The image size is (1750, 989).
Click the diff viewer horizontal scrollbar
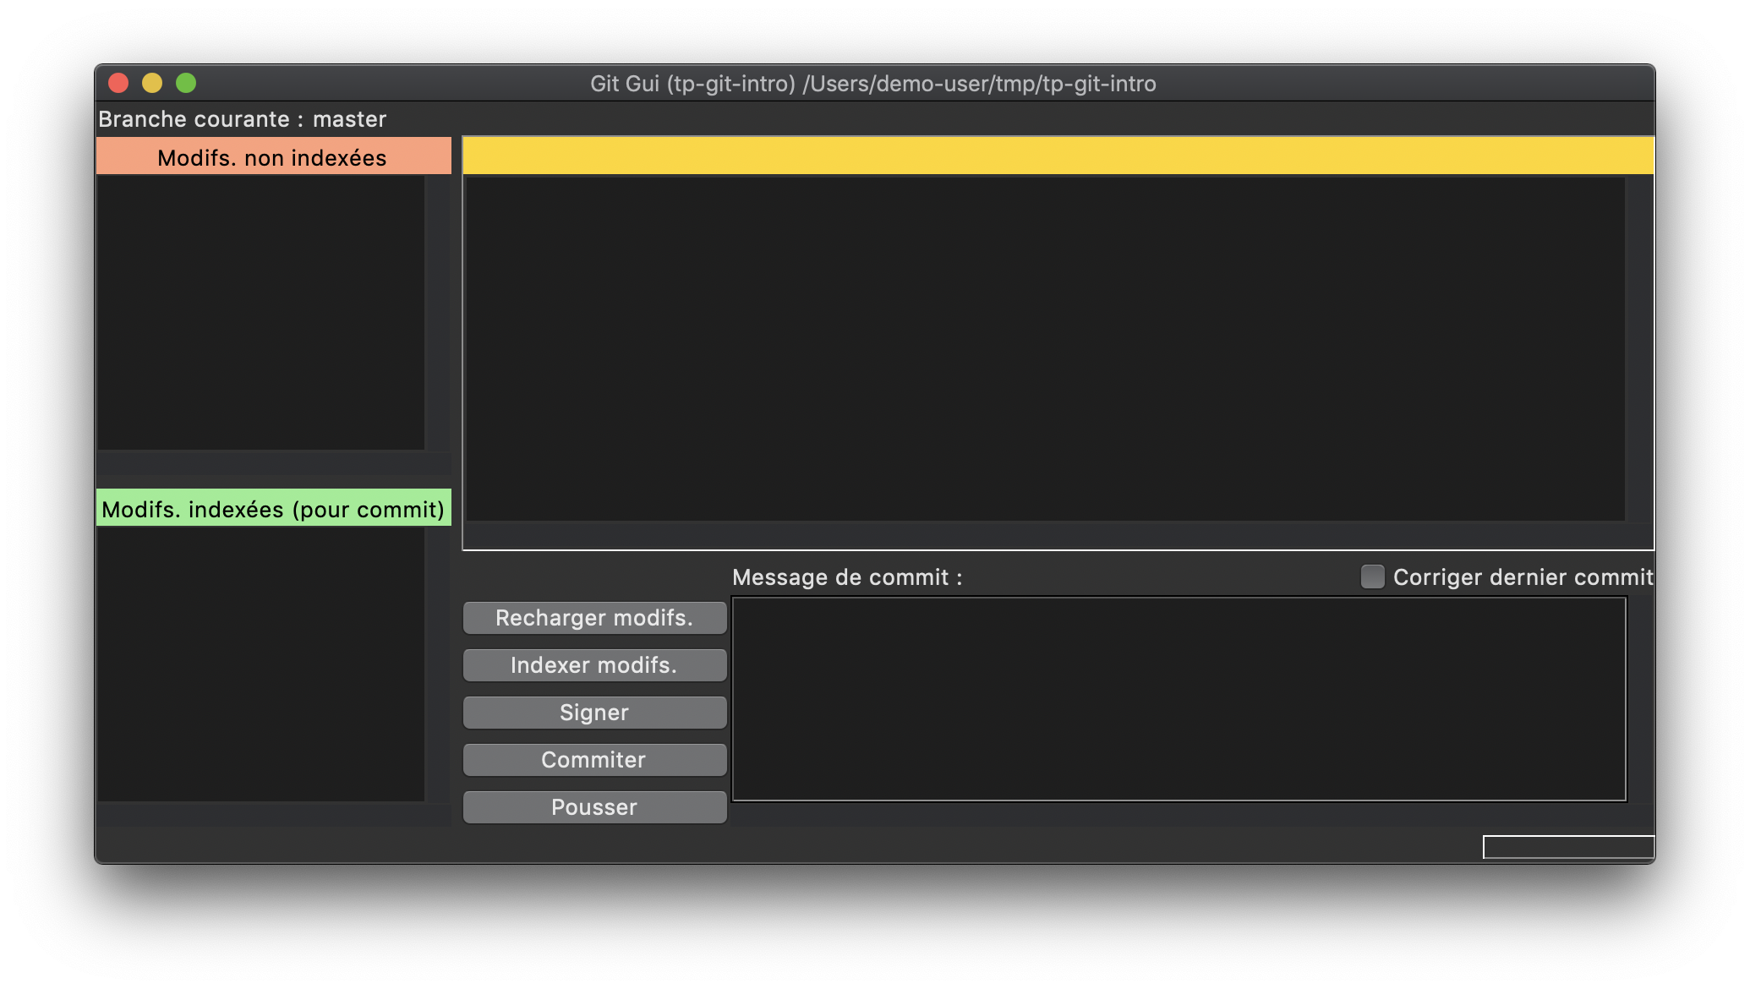pyautogui.click(x=1045, y=535)
